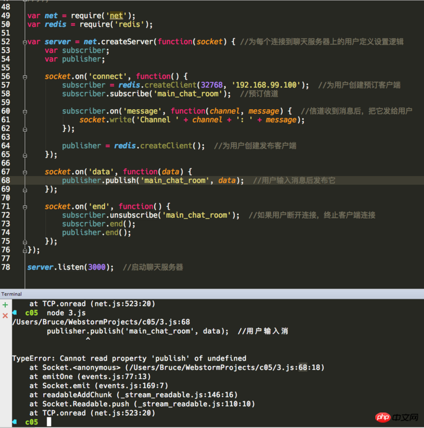Click the fold end marker on line 69
This screenshot has height=428, width=424.
25,190
